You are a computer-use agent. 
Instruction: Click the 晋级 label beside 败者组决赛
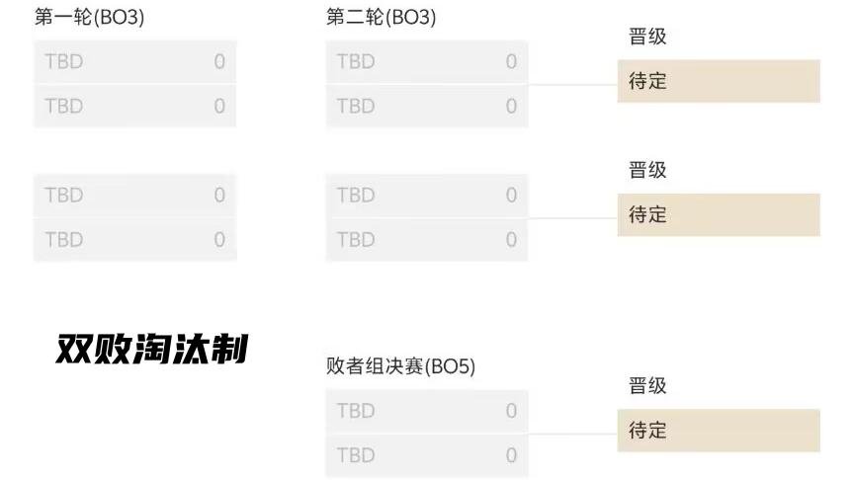648,386
